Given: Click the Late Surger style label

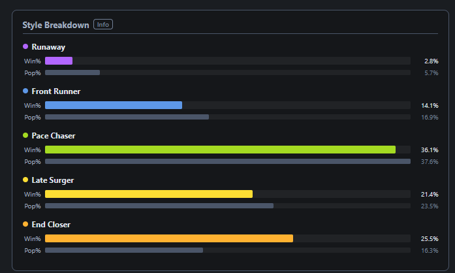Looking at the screenshot, I should [x=53, y=180].
